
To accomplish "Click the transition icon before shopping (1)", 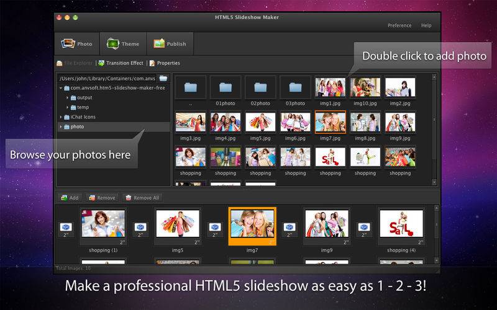I will tap(66, 227).
